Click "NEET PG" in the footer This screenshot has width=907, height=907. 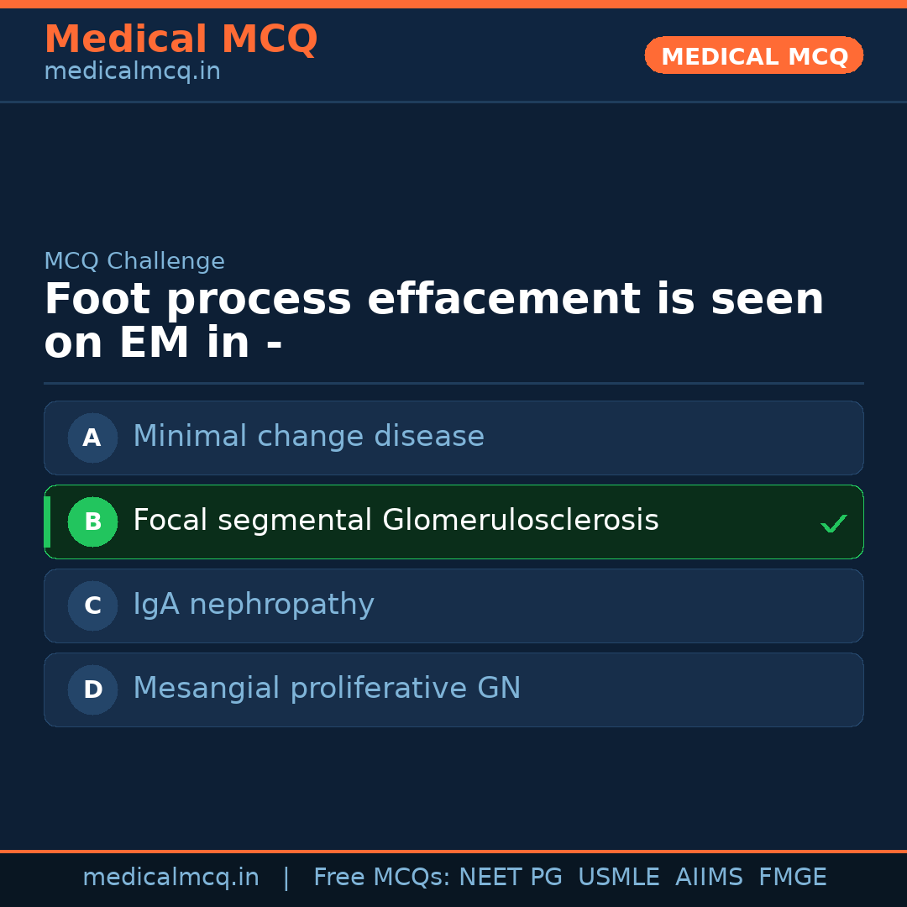point(511,878)
